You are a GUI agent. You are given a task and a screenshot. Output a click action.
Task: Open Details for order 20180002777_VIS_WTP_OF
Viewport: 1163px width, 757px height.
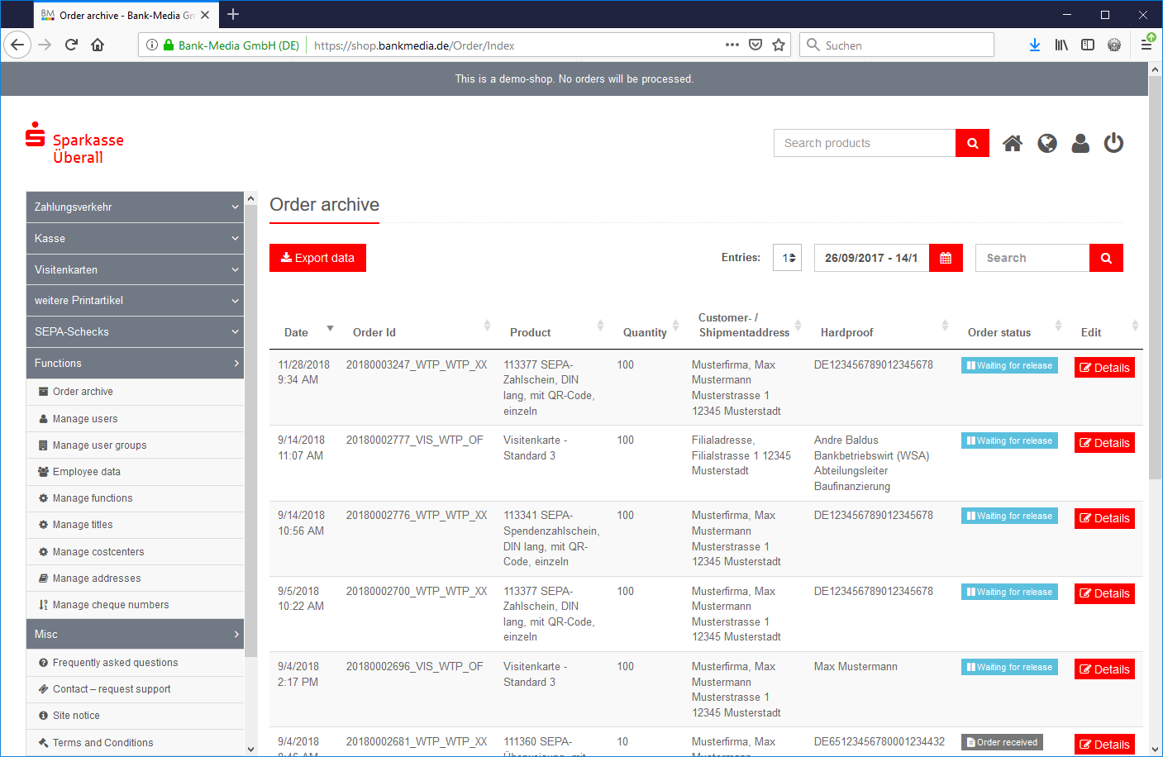pos(1104,443)
